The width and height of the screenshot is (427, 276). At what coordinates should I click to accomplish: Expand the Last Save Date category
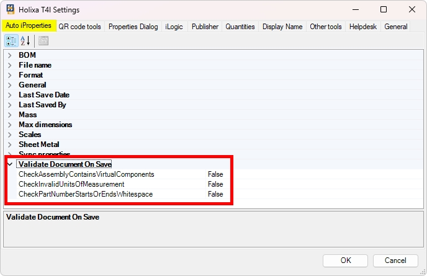coord(10,95)
